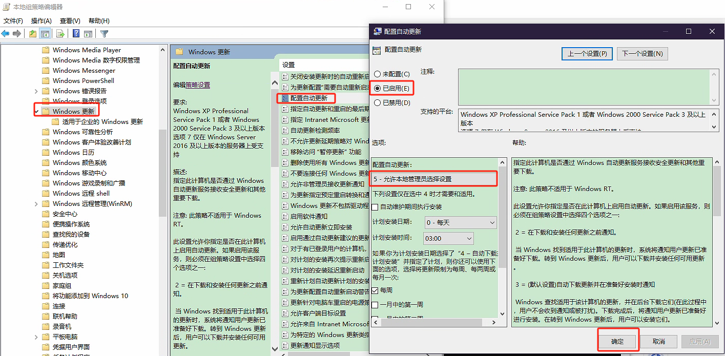Collapse the Windows 更新 tree node

[x=36, y=111]
